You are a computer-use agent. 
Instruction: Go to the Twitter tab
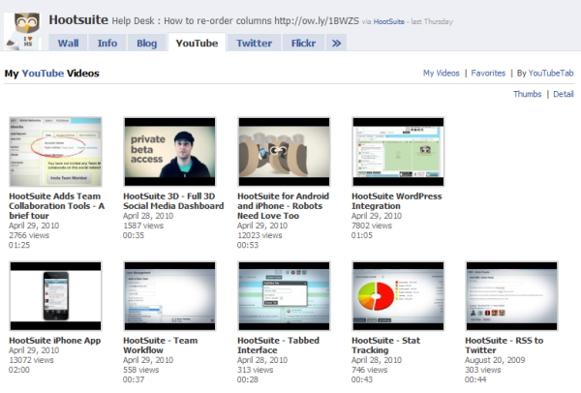(x=254, y=43)
